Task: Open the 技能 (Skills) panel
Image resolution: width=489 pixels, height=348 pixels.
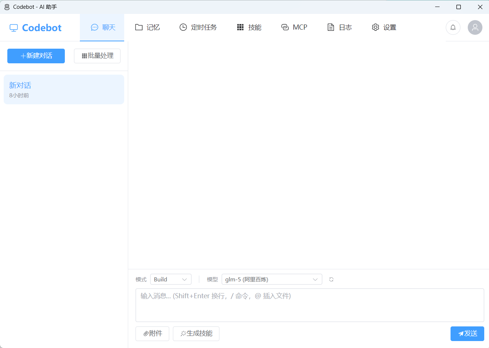Action: click(x=249, y=27)
